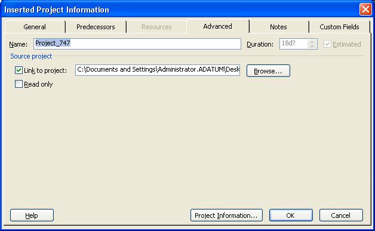
Task: Click the Source project section label
Action: click(31, 56)
